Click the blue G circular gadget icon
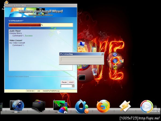Screen dimensions: 161x121 tap(115, 61)
